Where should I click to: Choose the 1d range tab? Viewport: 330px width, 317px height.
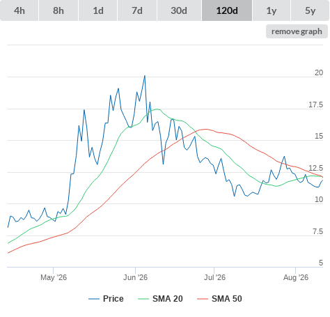click(98, 10)
